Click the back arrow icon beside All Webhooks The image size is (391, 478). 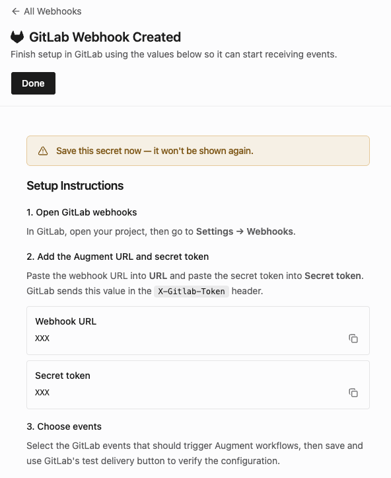(16, 12)
